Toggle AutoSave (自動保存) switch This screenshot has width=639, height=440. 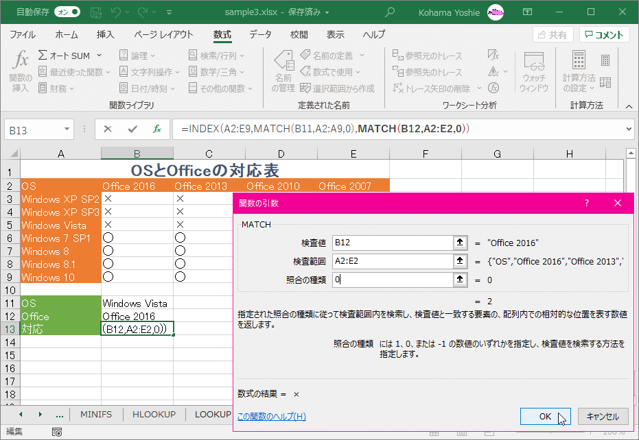(67, 12)
